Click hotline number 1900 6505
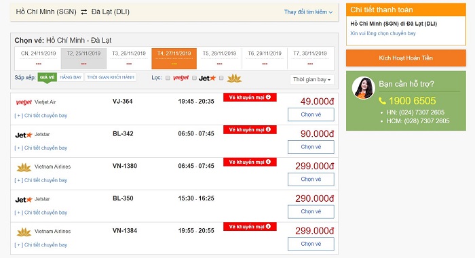This screenshot has height=258, width=475. pyautogui.click(x=413, y=101)
